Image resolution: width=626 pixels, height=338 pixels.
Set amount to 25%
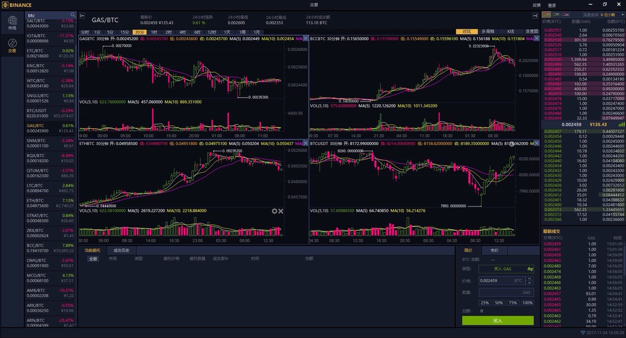[485, 303]
